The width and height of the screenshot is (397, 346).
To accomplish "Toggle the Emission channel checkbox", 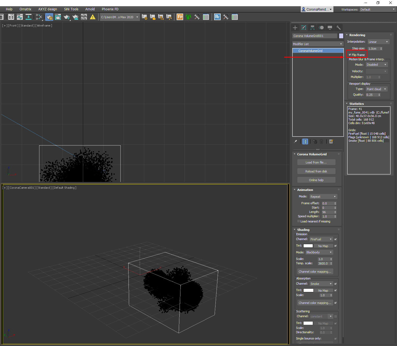I will (336, 239).
